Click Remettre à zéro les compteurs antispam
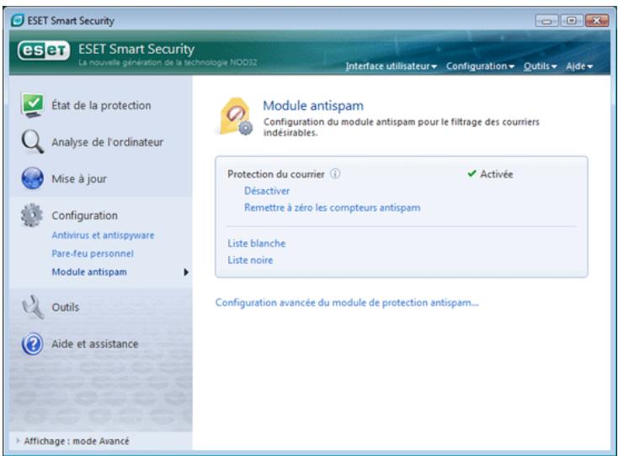Viewport: 618px width, 456px height. point(333,208)
